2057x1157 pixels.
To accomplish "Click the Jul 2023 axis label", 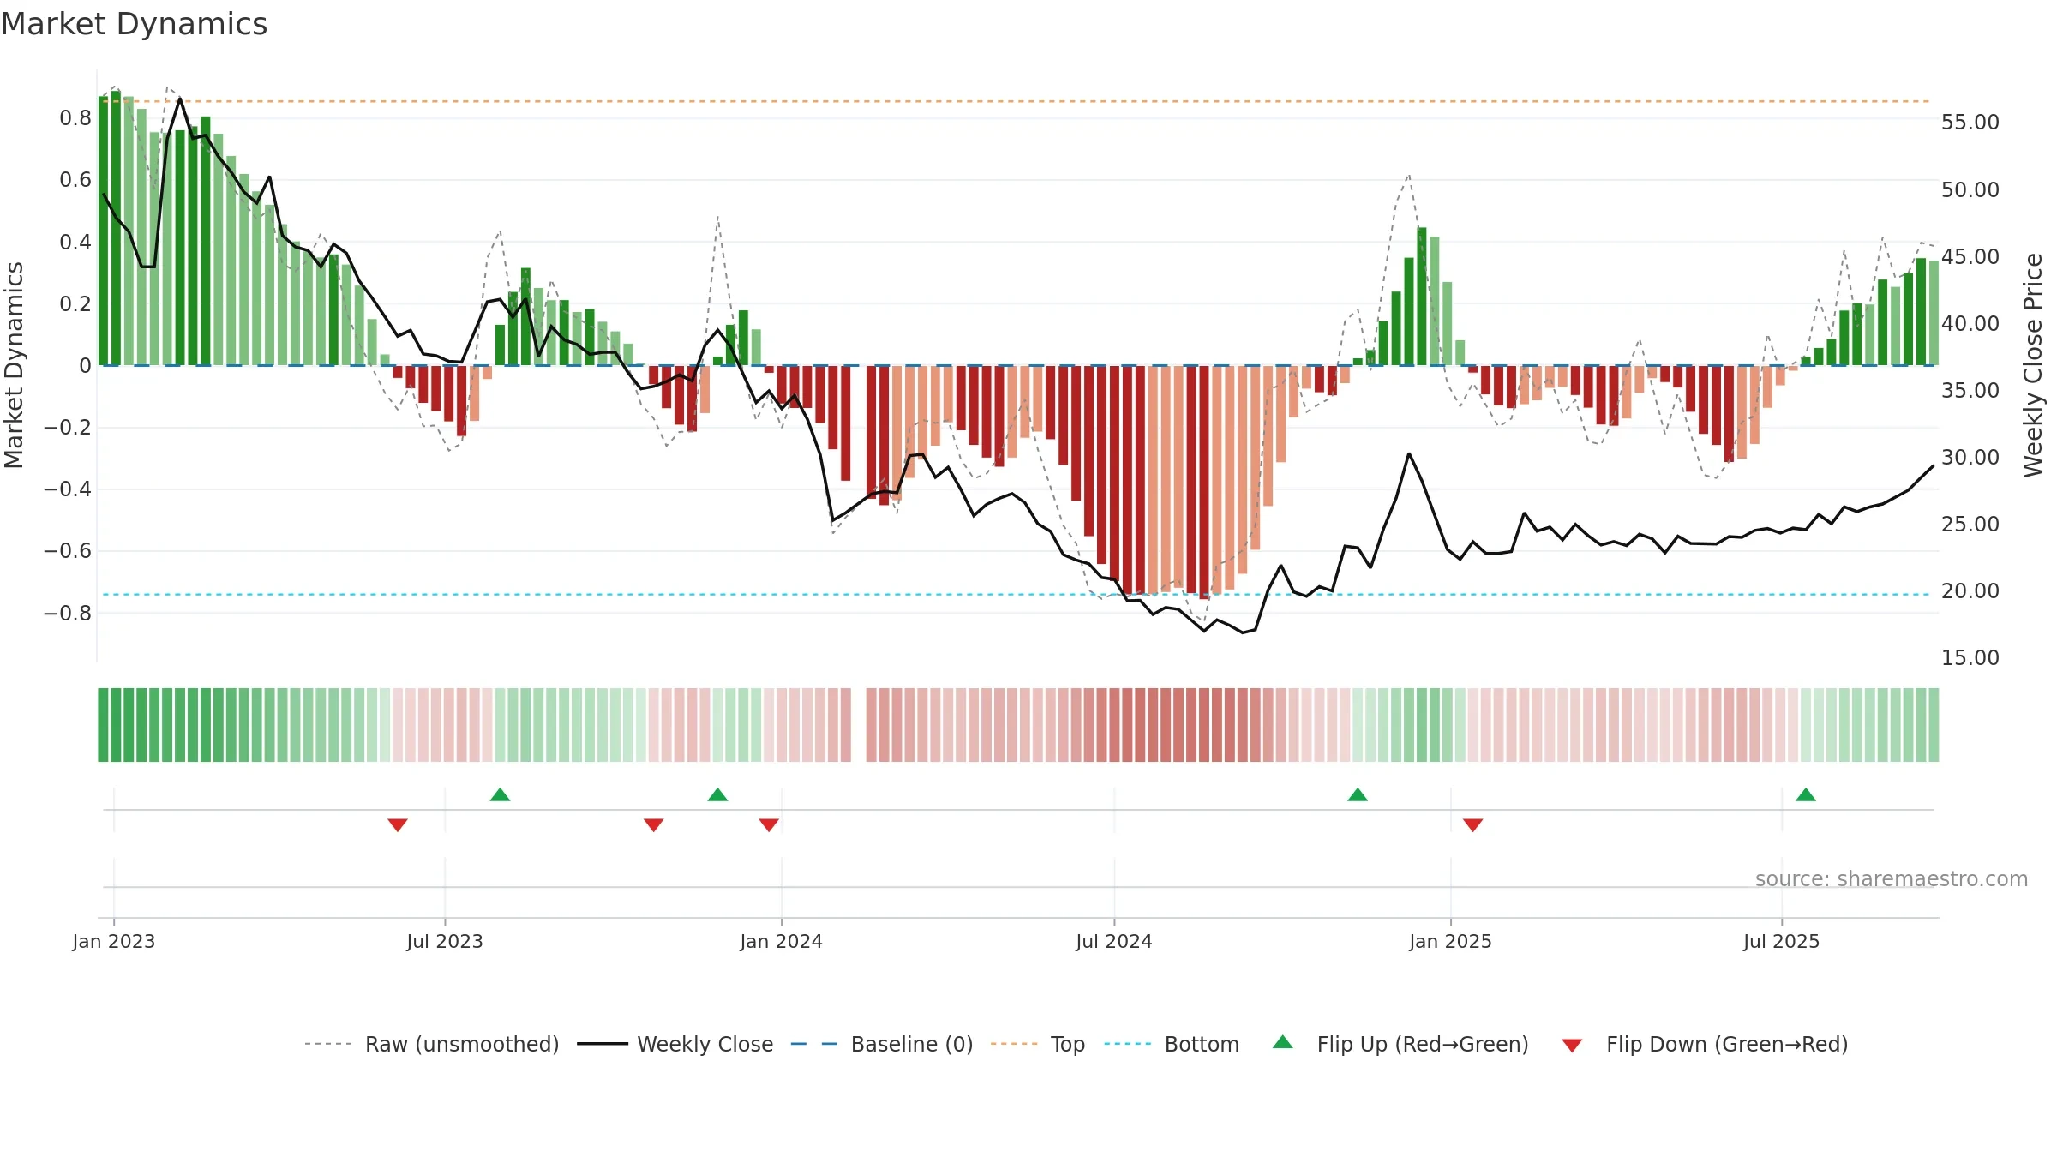I will pos(445,941).
